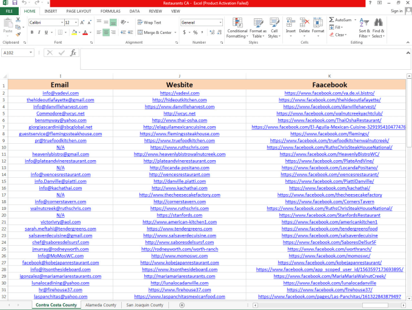This screenshot has width=412, height=310.
Task: Switch to Alameda County sheet
Action: point(101,305)
